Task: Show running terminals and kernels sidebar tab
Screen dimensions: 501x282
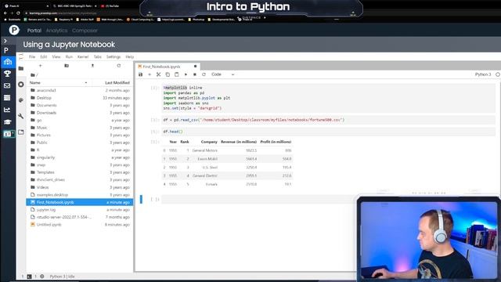Action: [x=21, y=85]
